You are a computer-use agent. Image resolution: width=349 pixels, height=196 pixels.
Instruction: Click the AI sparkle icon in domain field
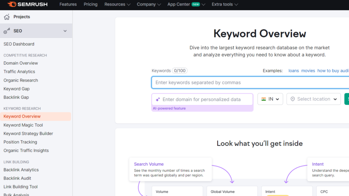pos(157,99)
